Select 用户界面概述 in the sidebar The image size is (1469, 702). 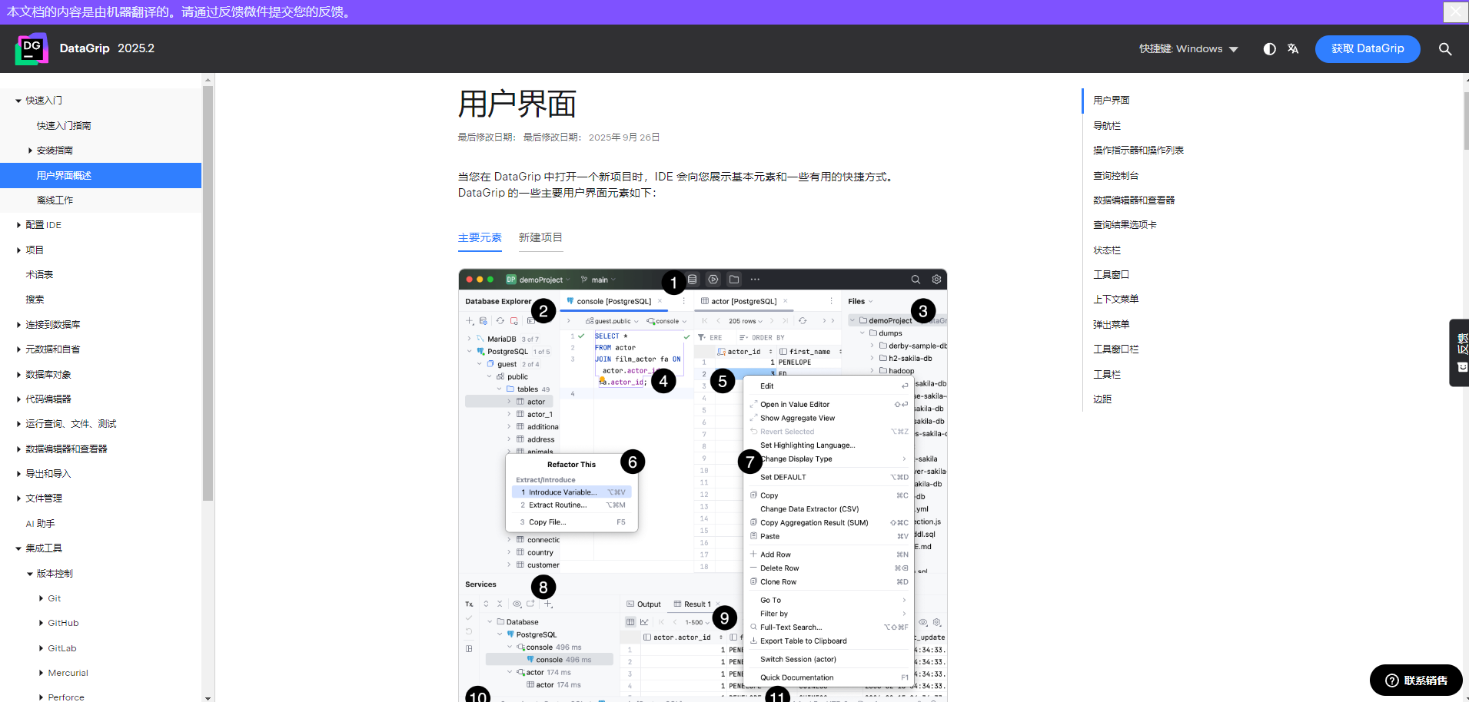pyautogui.click(x=101, y=175)
